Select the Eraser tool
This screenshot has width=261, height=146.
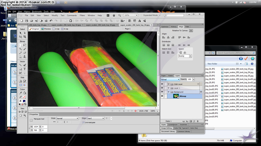25,53
